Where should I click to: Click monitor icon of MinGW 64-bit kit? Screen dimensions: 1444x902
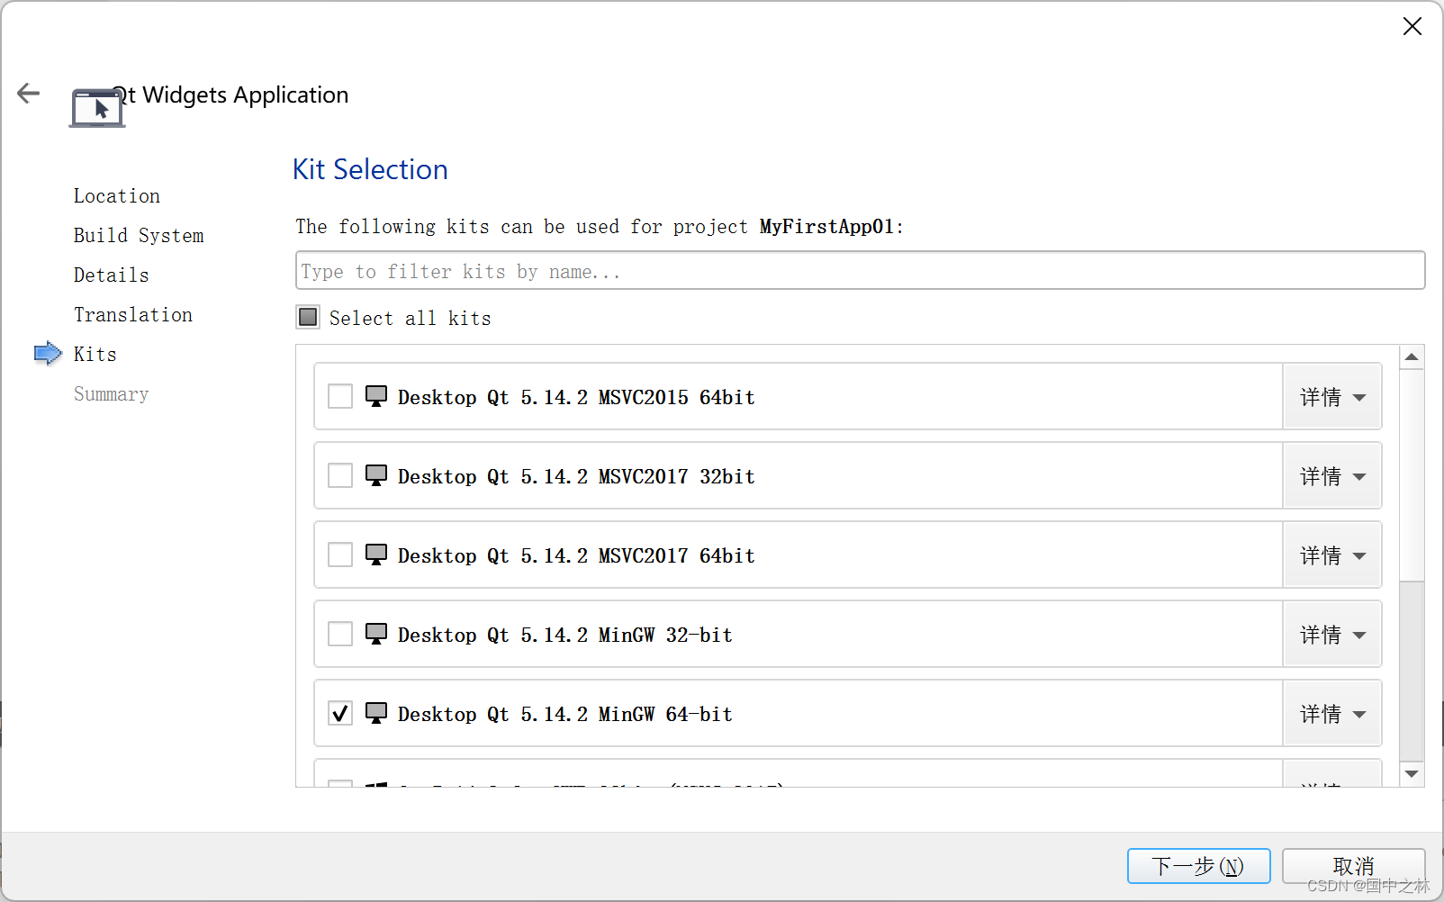pos(376,713)
